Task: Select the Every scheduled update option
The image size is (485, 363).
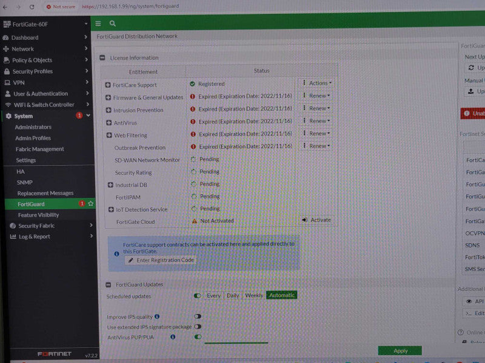Action: click(x=213, y=295)
